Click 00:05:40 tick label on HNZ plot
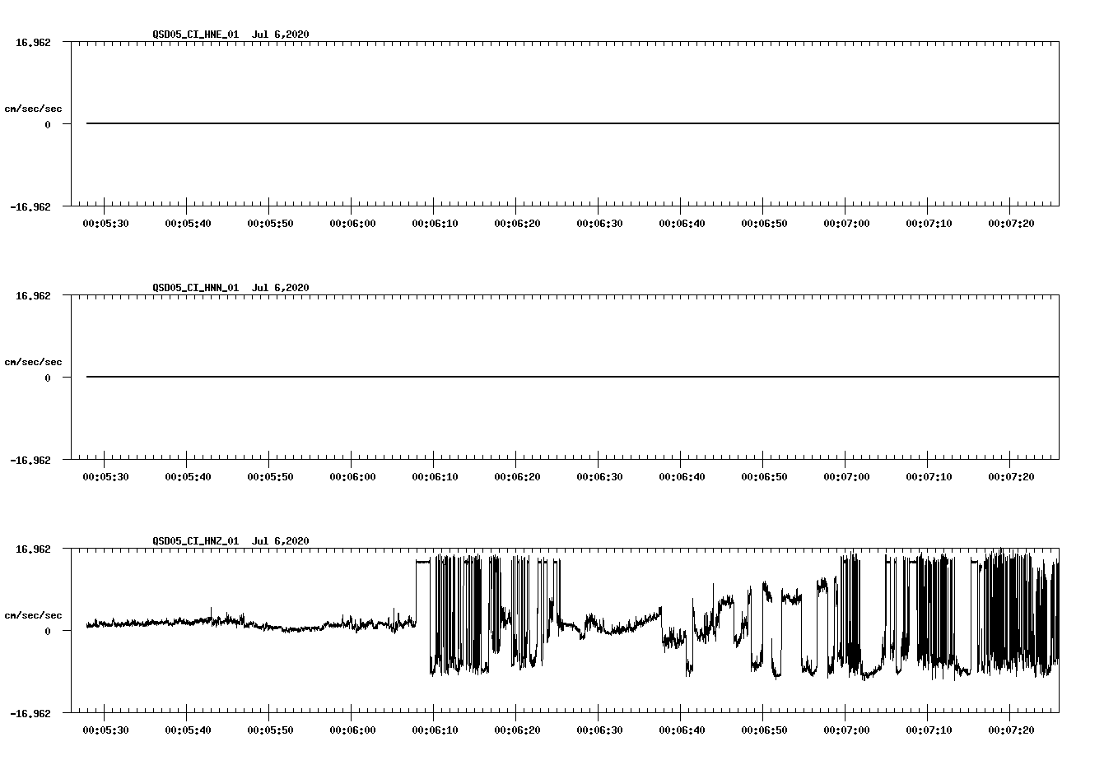1118x760 pixels. pos(188,730)
